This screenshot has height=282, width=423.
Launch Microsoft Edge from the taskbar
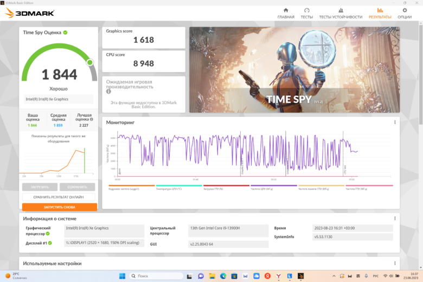click(x=223, y=276)
